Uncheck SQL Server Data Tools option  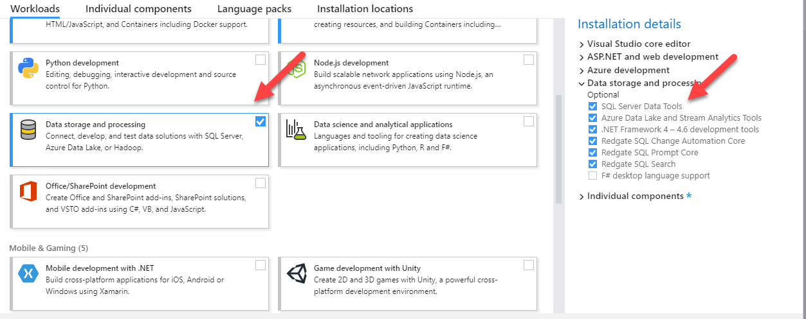pyautogui.click(x=592, y=107)
